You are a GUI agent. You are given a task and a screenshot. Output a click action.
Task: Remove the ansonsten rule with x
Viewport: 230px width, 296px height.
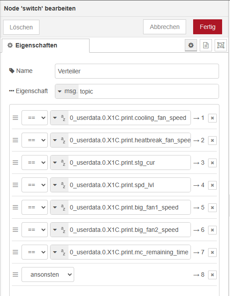pyautogui.click(x=212, y=274)
